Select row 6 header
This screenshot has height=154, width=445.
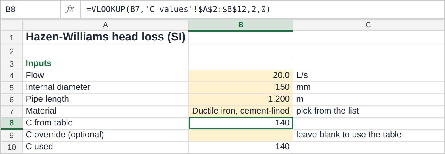coord(12,100)
